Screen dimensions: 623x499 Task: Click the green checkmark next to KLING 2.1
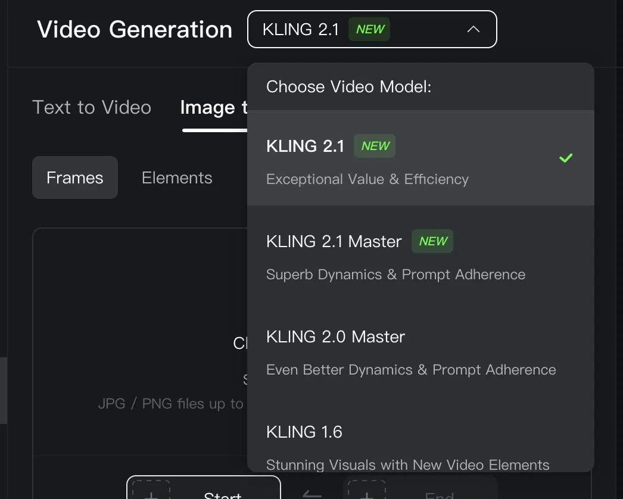566,158
